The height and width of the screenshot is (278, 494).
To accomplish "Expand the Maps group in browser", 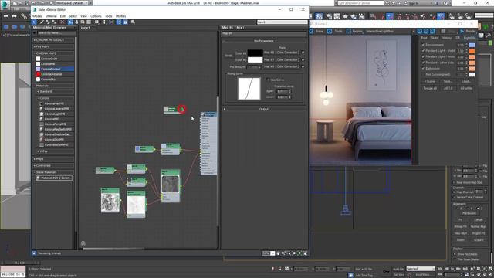I will [54, 159].
